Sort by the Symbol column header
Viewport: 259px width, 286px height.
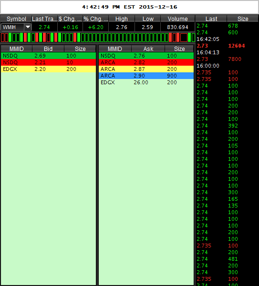tap(16, 19)
